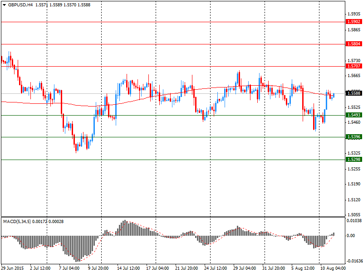Click the 1.5460 price scale value

354,122
